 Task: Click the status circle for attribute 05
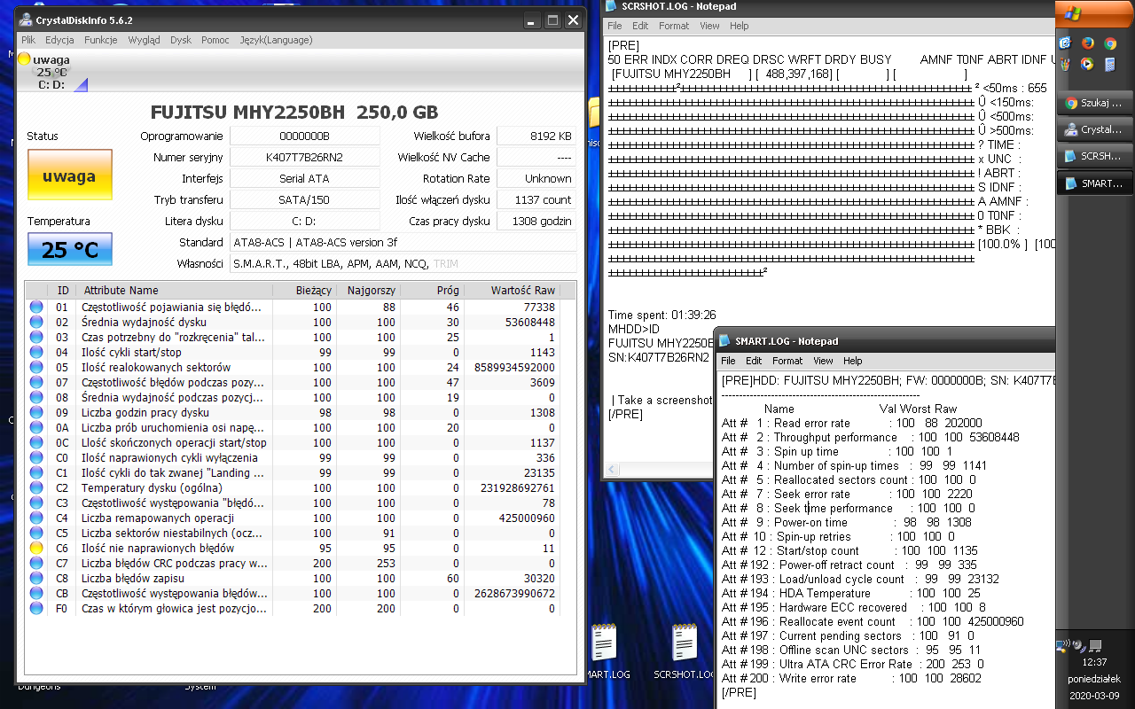click(36, 368)
